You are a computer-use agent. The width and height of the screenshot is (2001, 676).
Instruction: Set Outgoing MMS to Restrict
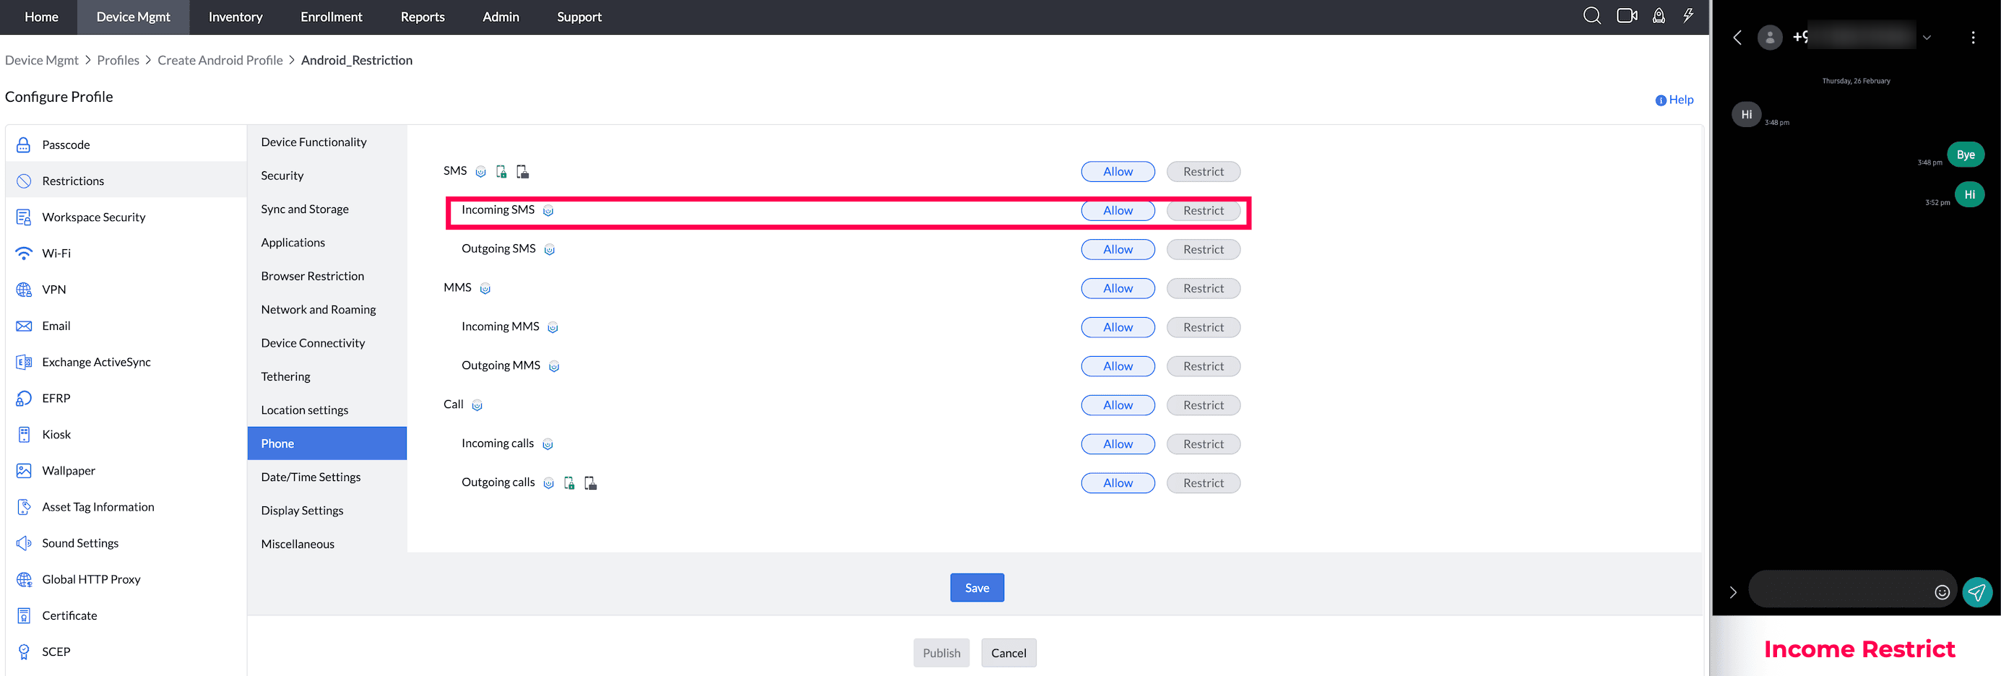1203,366
